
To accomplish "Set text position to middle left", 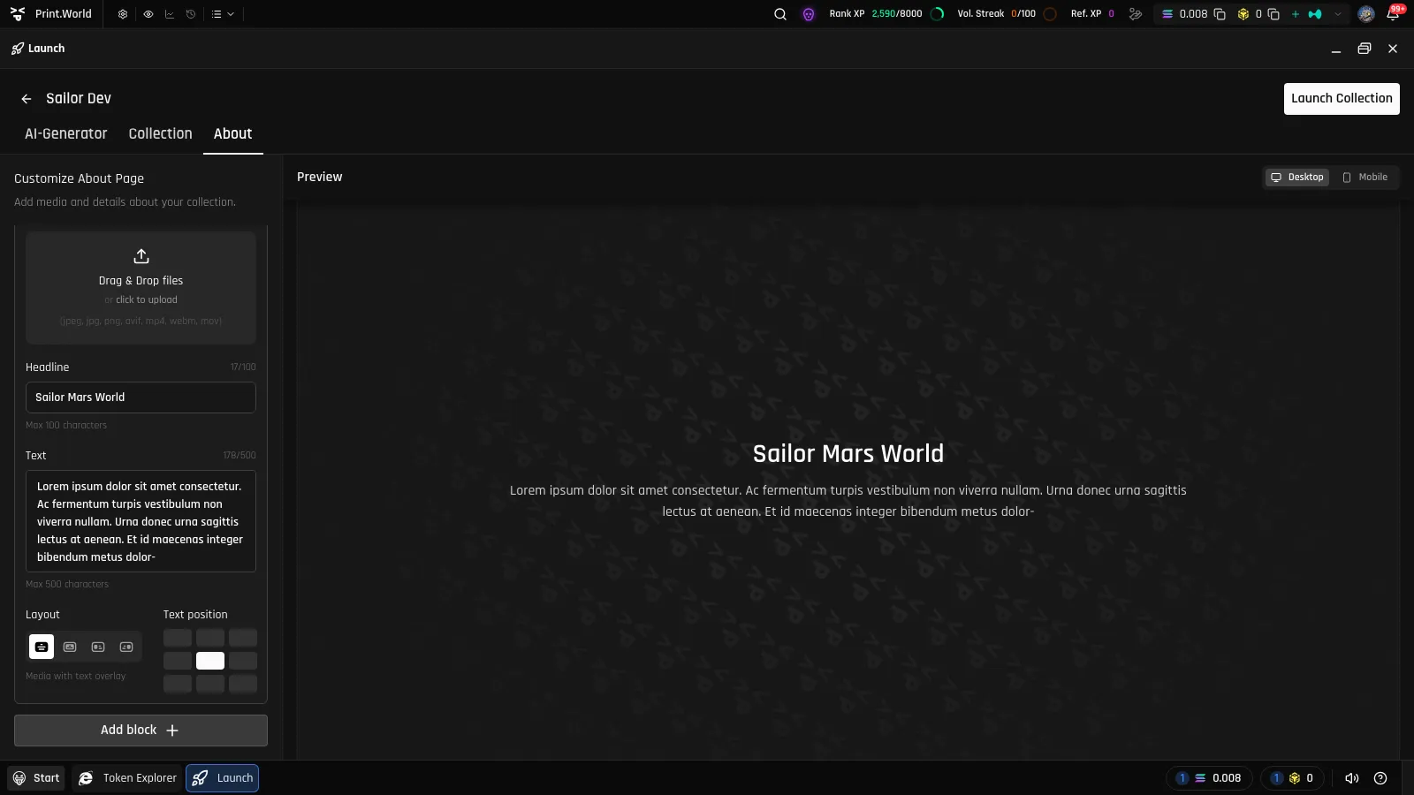I will 178,661.
